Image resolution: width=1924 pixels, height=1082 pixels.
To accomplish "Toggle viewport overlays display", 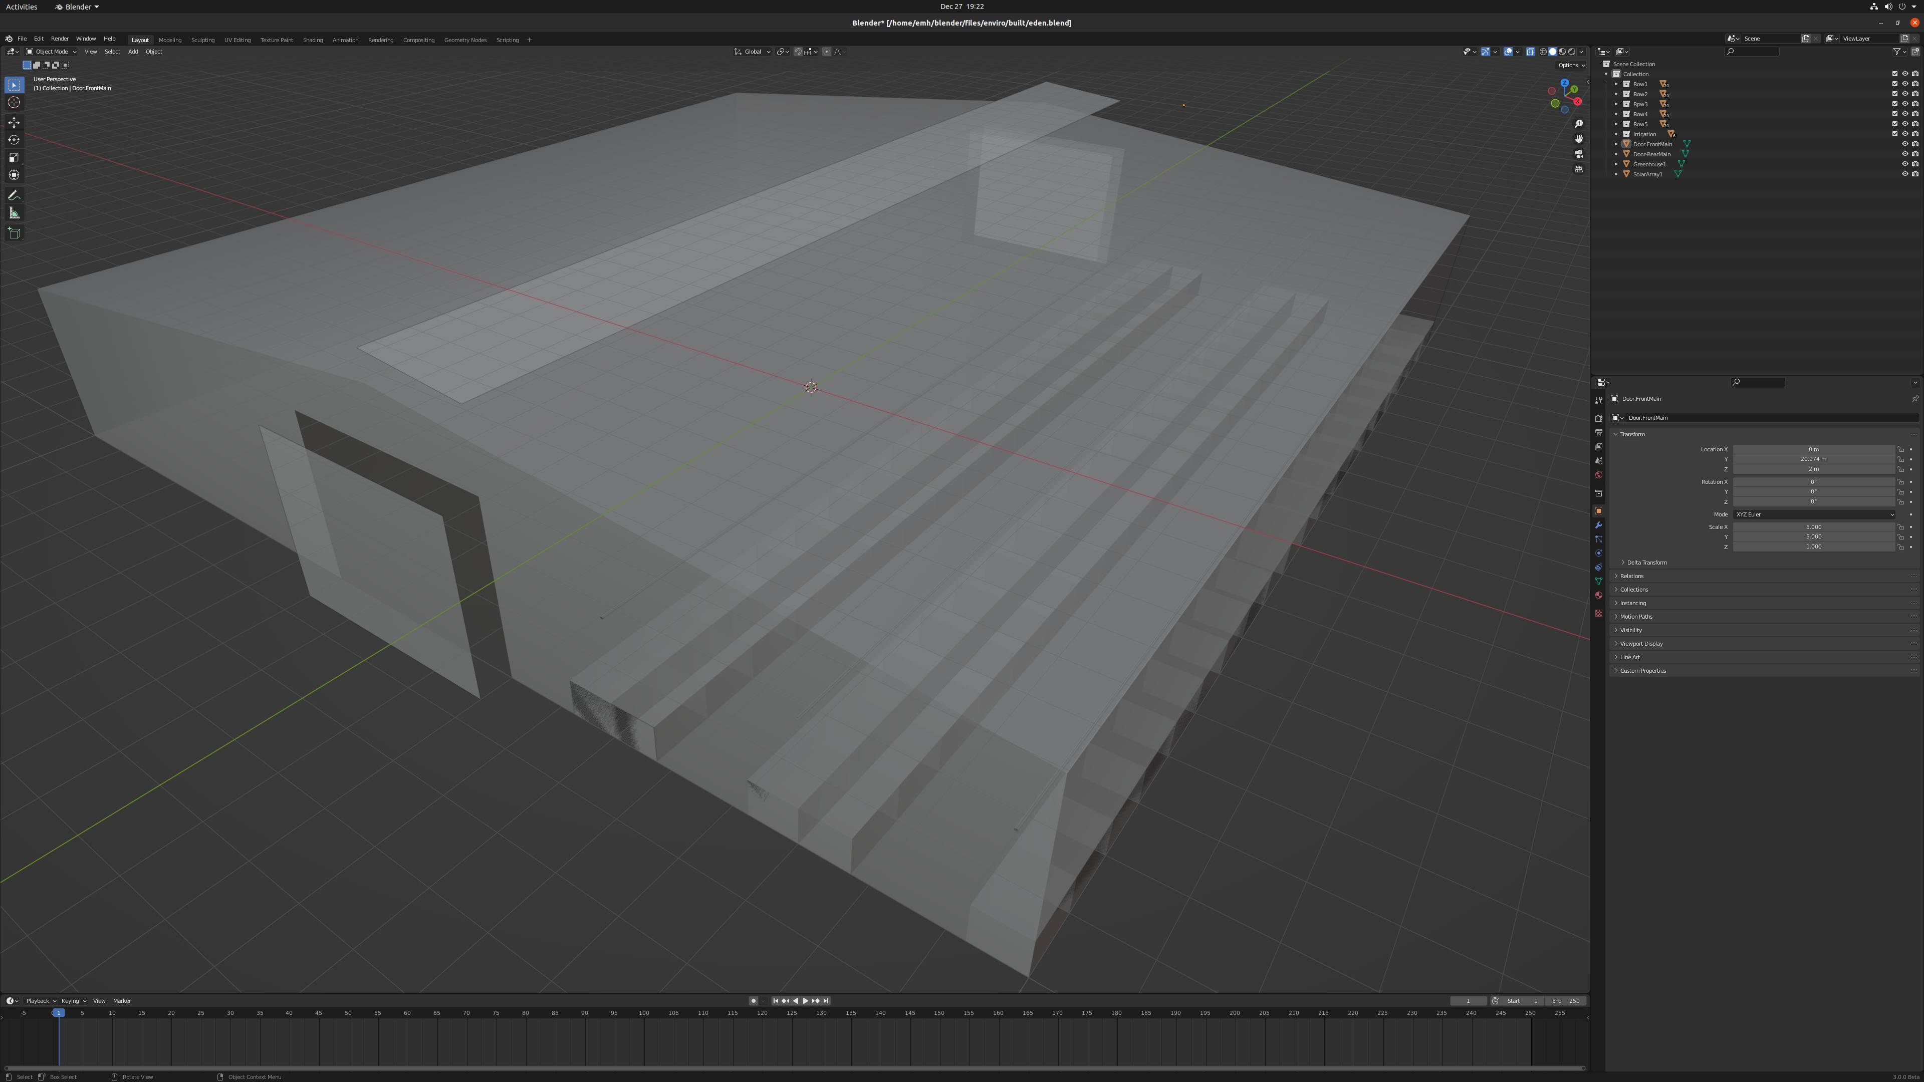I will click(x=1508, y=52).
